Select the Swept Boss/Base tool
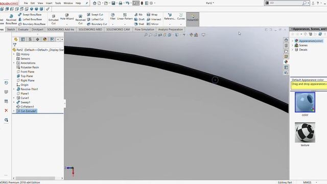Screen dimensions: 327x184 30,15
